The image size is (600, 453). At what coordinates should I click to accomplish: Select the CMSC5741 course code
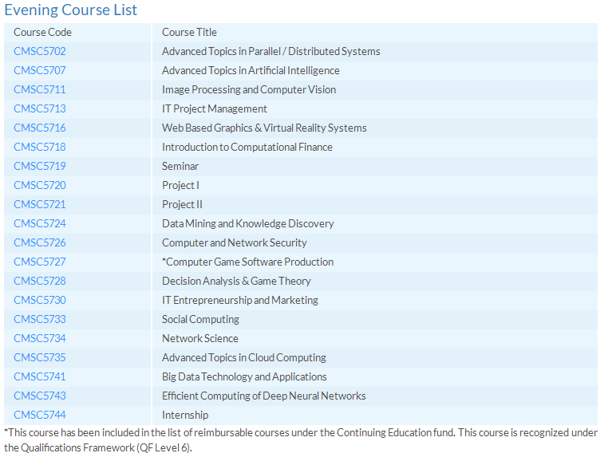40,376
